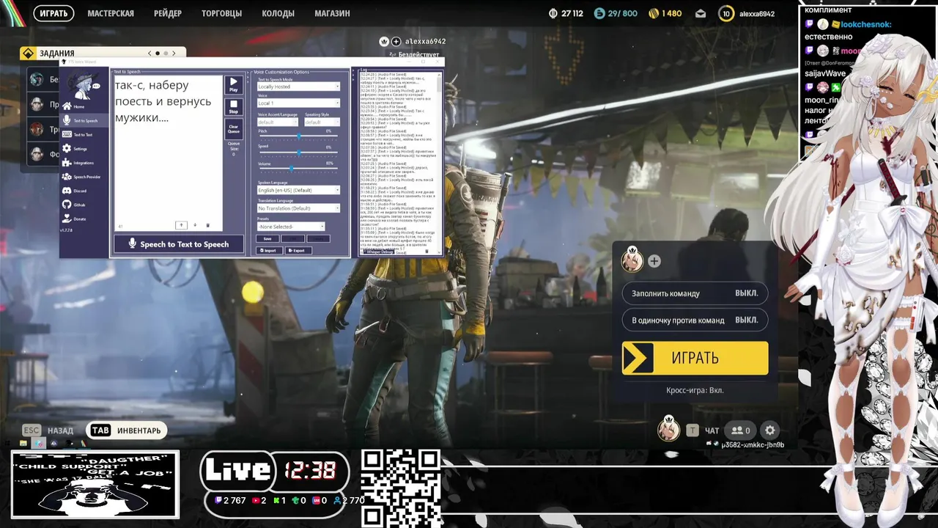Click the QR code image

click(x=401, y=488)
